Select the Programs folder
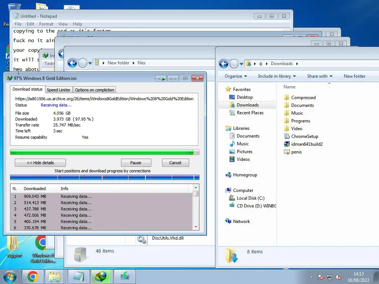This screenshot has height=284, width=379. pyautogui.click(x=301, y=121)
